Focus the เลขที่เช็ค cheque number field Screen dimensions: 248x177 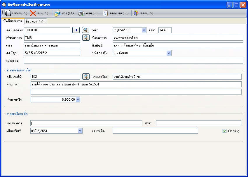[156, 131]
